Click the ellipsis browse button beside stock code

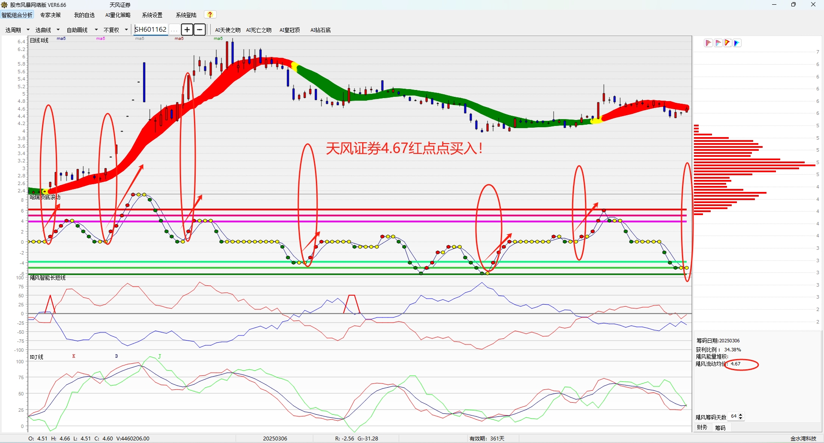tap(174, 30)
